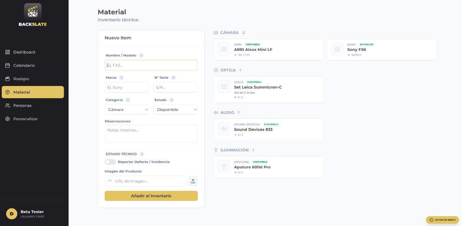Open the Sony FX6 item card
Viewport: 462px width, 226px height.
(x=382, y=50)
